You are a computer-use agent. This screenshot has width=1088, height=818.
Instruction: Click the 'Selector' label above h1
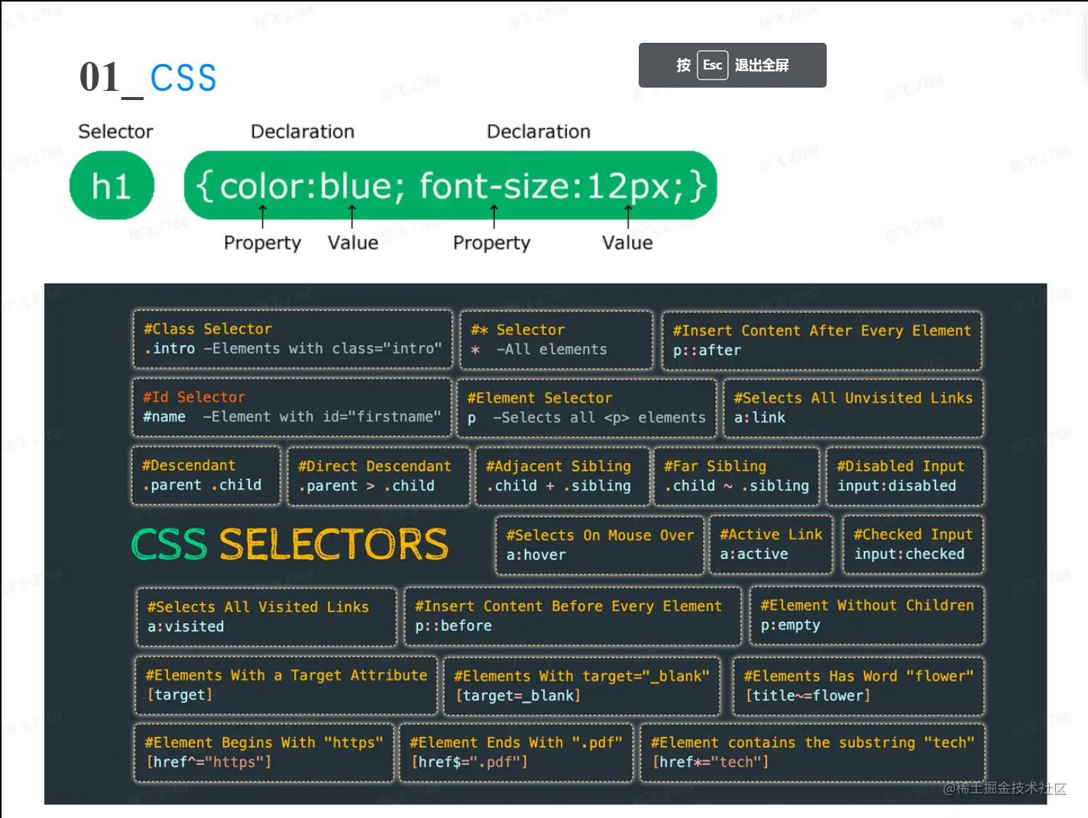point(115,131)
